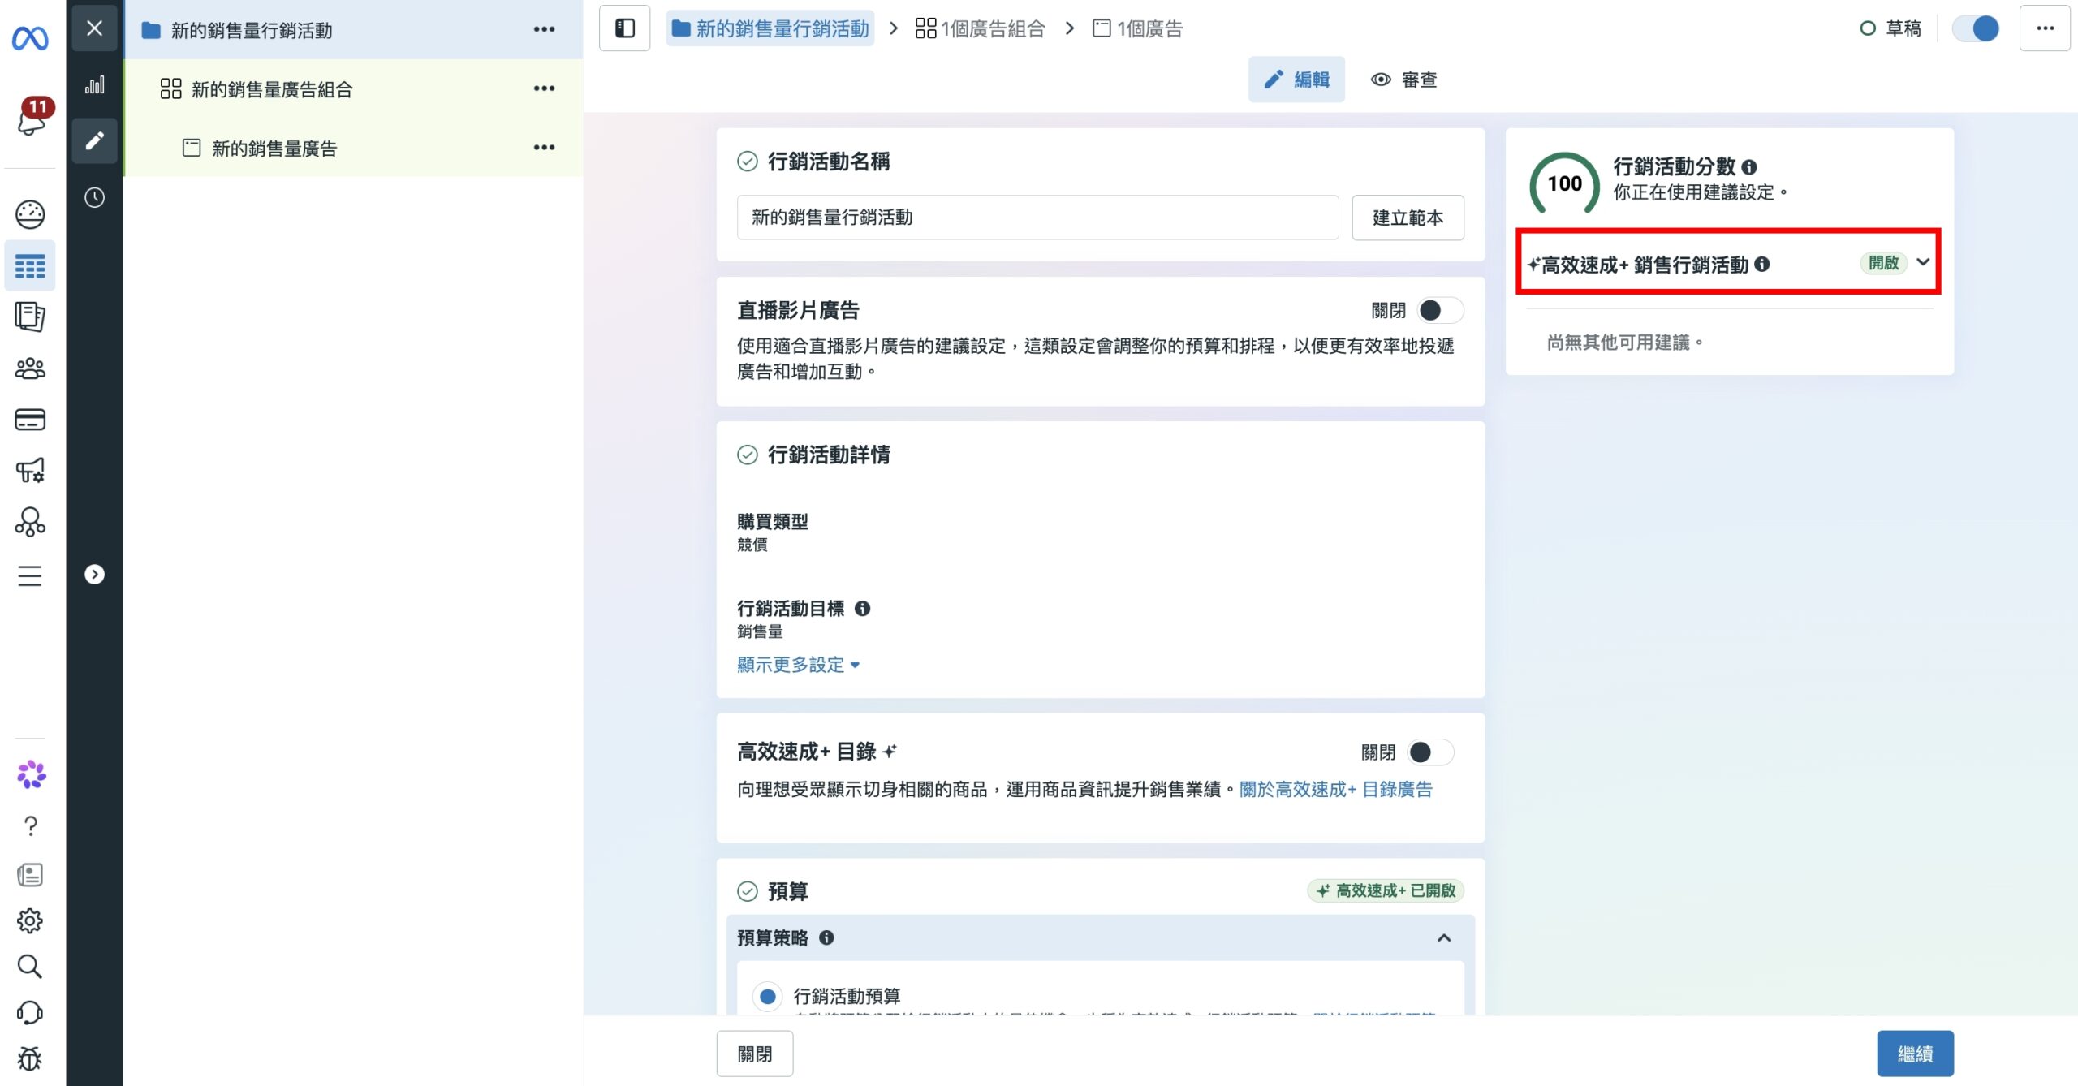Open notifications bell with 11 badge
This screenshot has width=2078, height=1086.
coord(32,118)
